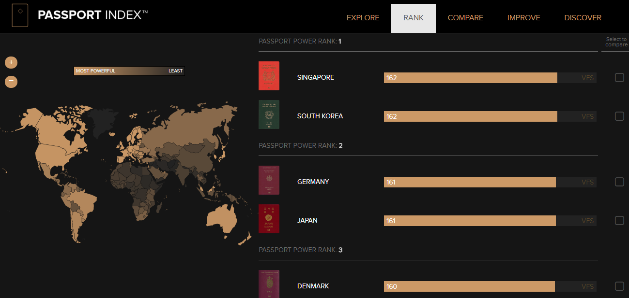Open the Explore tab
The width and height of the screenshot is (629, 298).
click(x=363, y=18)
